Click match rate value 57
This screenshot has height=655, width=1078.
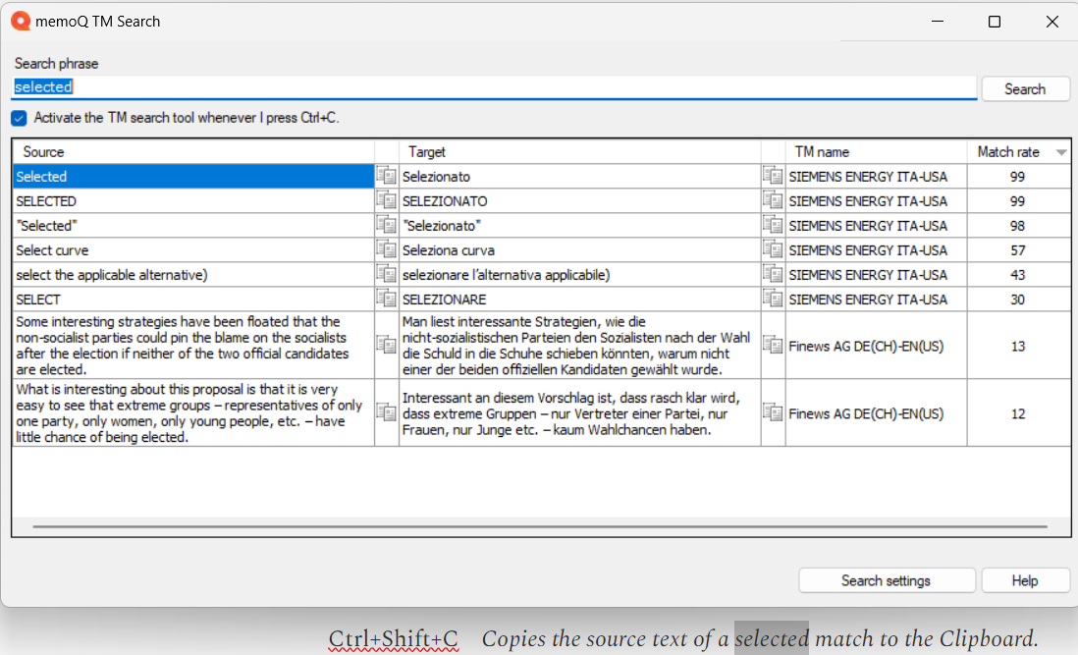click(1017, 250)
